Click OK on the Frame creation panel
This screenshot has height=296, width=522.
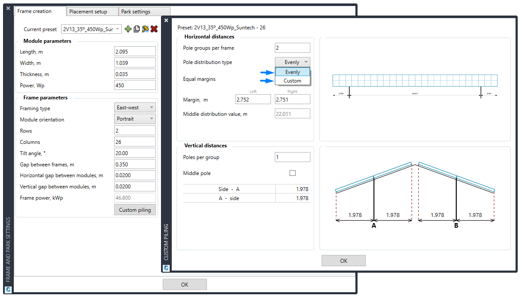[x=184, y=284]
